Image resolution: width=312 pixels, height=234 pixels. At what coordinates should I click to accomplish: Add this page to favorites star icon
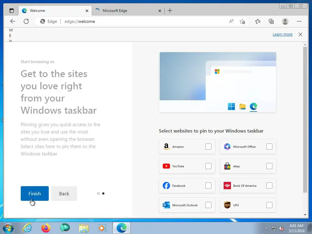pos(242,21)
